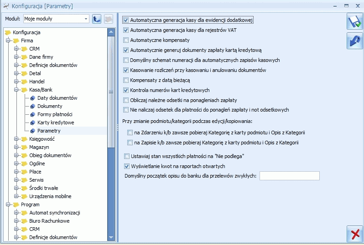Check na Zapisie k/b zawsze pobieraj Kategorię
The width and height of the screenshot is (364, 245).
pos(130,143)
